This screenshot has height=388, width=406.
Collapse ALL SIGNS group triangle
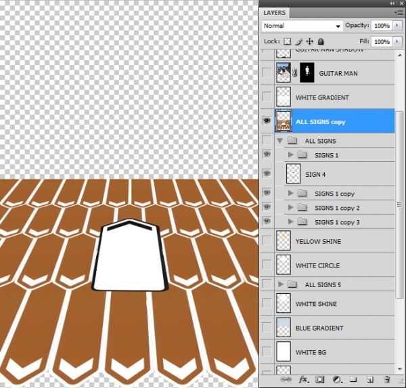tap(280, 141)
